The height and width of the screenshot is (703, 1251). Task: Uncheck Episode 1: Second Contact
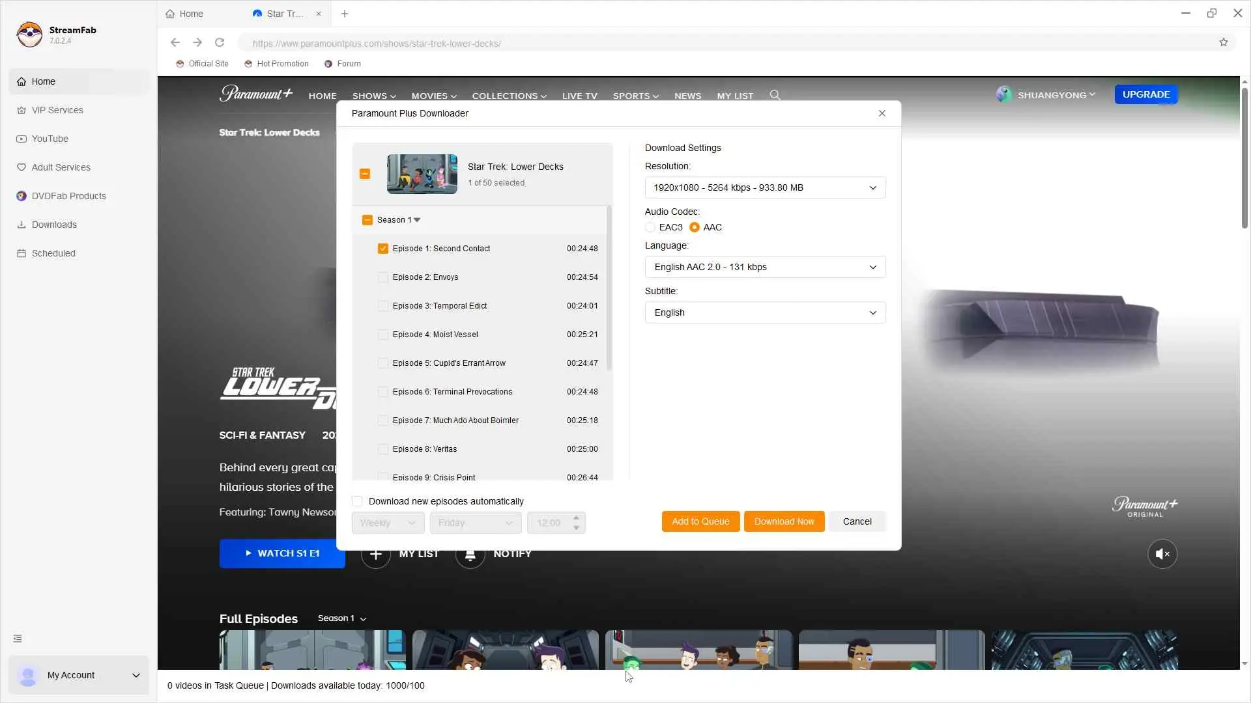(383, 249)
